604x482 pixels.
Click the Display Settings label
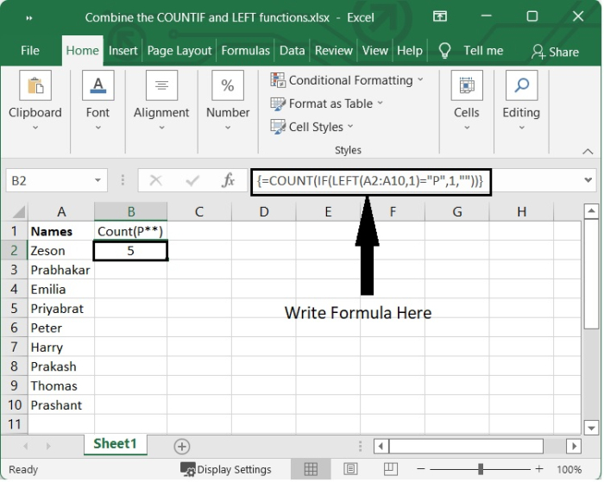234,470
